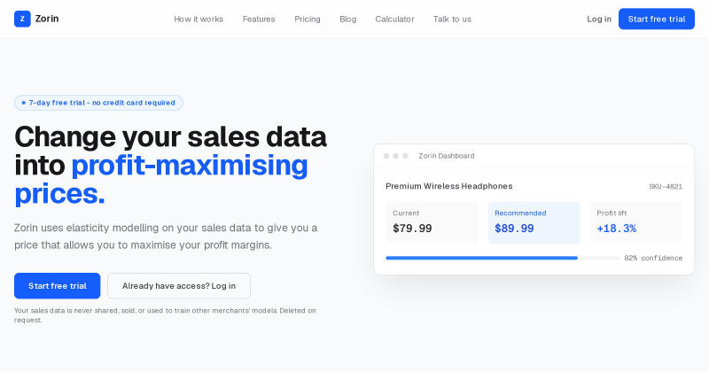The image size is (709, 372).
Task: Click the 82% confidence progress bar
Action: (503, 258)
